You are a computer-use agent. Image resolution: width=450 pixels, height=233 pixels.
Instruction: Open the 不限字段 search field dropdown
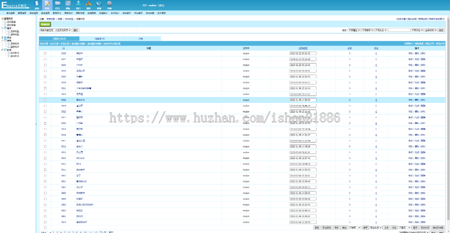[x=417, y=30]
